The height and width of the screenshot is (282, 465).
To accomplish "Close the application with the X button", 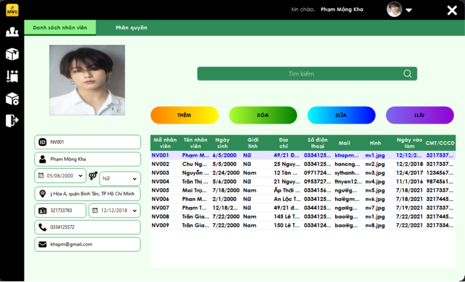I will click(452, 10).
